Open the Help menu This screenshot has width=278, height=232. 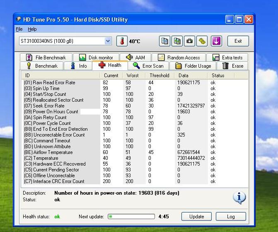(x=32, y=29)
